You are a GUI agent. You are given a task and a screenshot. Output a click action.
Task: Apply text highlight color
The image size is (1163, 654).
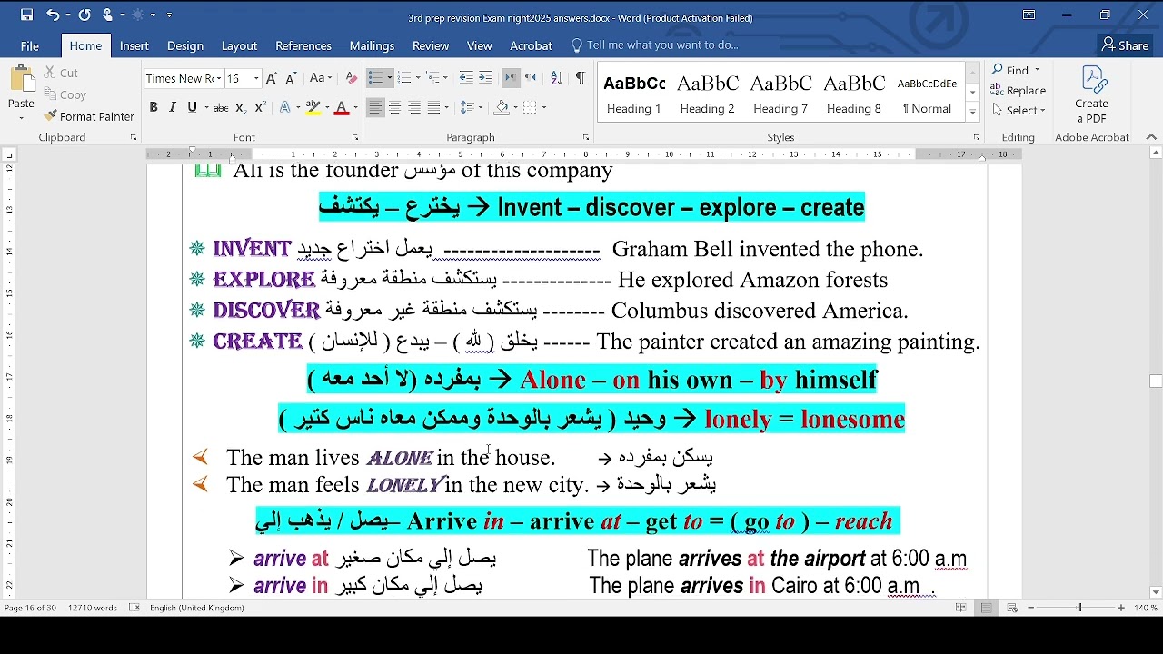point(313,107)
